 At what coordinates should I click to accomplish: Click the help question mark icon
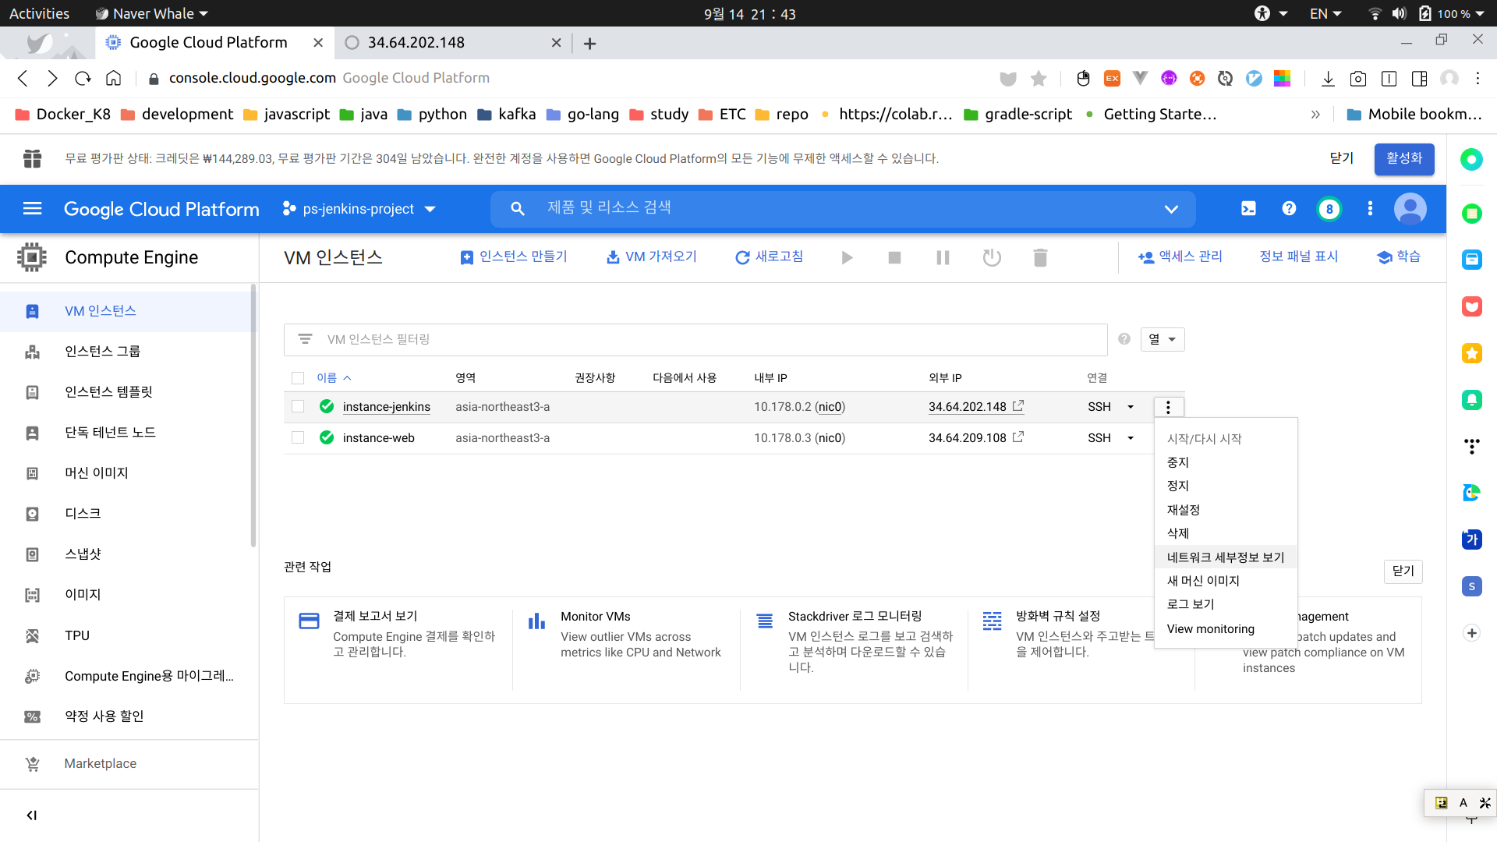pos(1289,209)
